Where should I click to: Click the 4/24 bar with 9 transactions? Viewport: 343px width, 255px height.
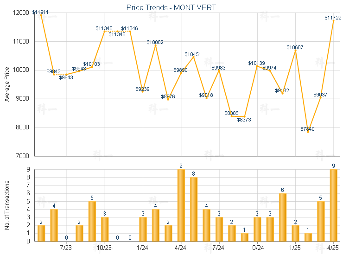[181, 205]
